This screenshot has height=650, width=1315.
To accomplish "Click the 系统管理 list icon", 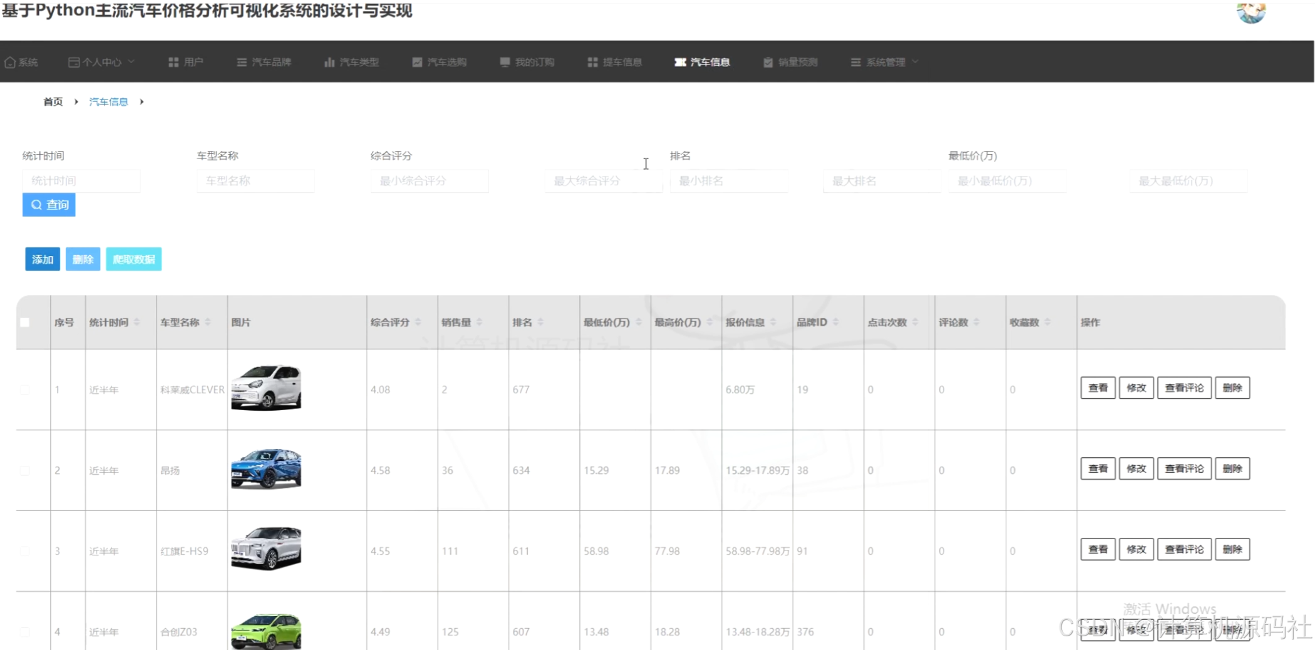I will coord(855,62).
